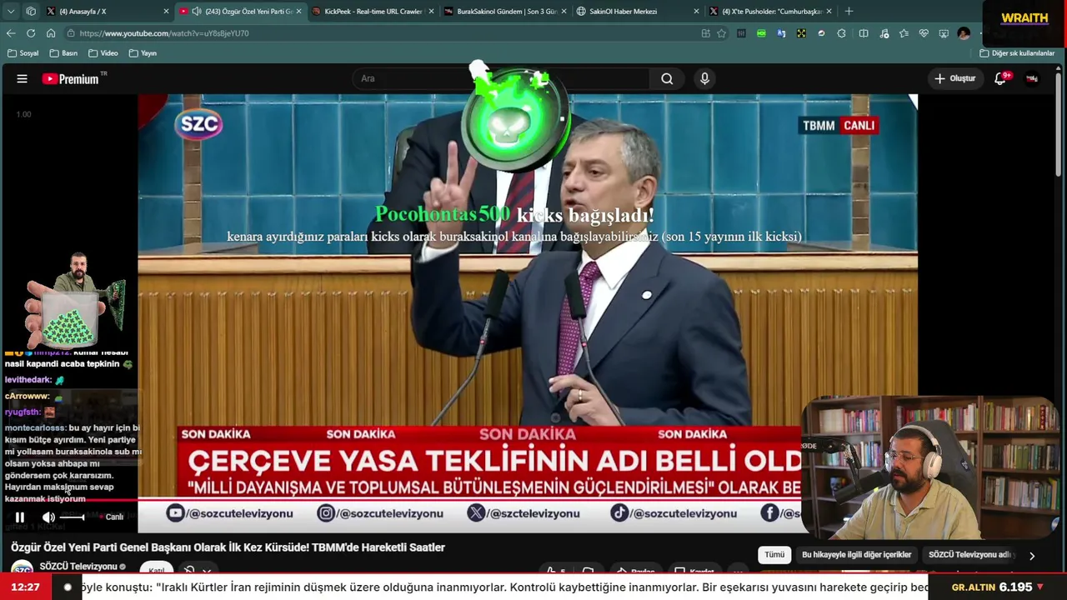1067x600 pixels.
Task: Open the BurakSakinol Gündem tab
Action: click(x=506, y=12)
